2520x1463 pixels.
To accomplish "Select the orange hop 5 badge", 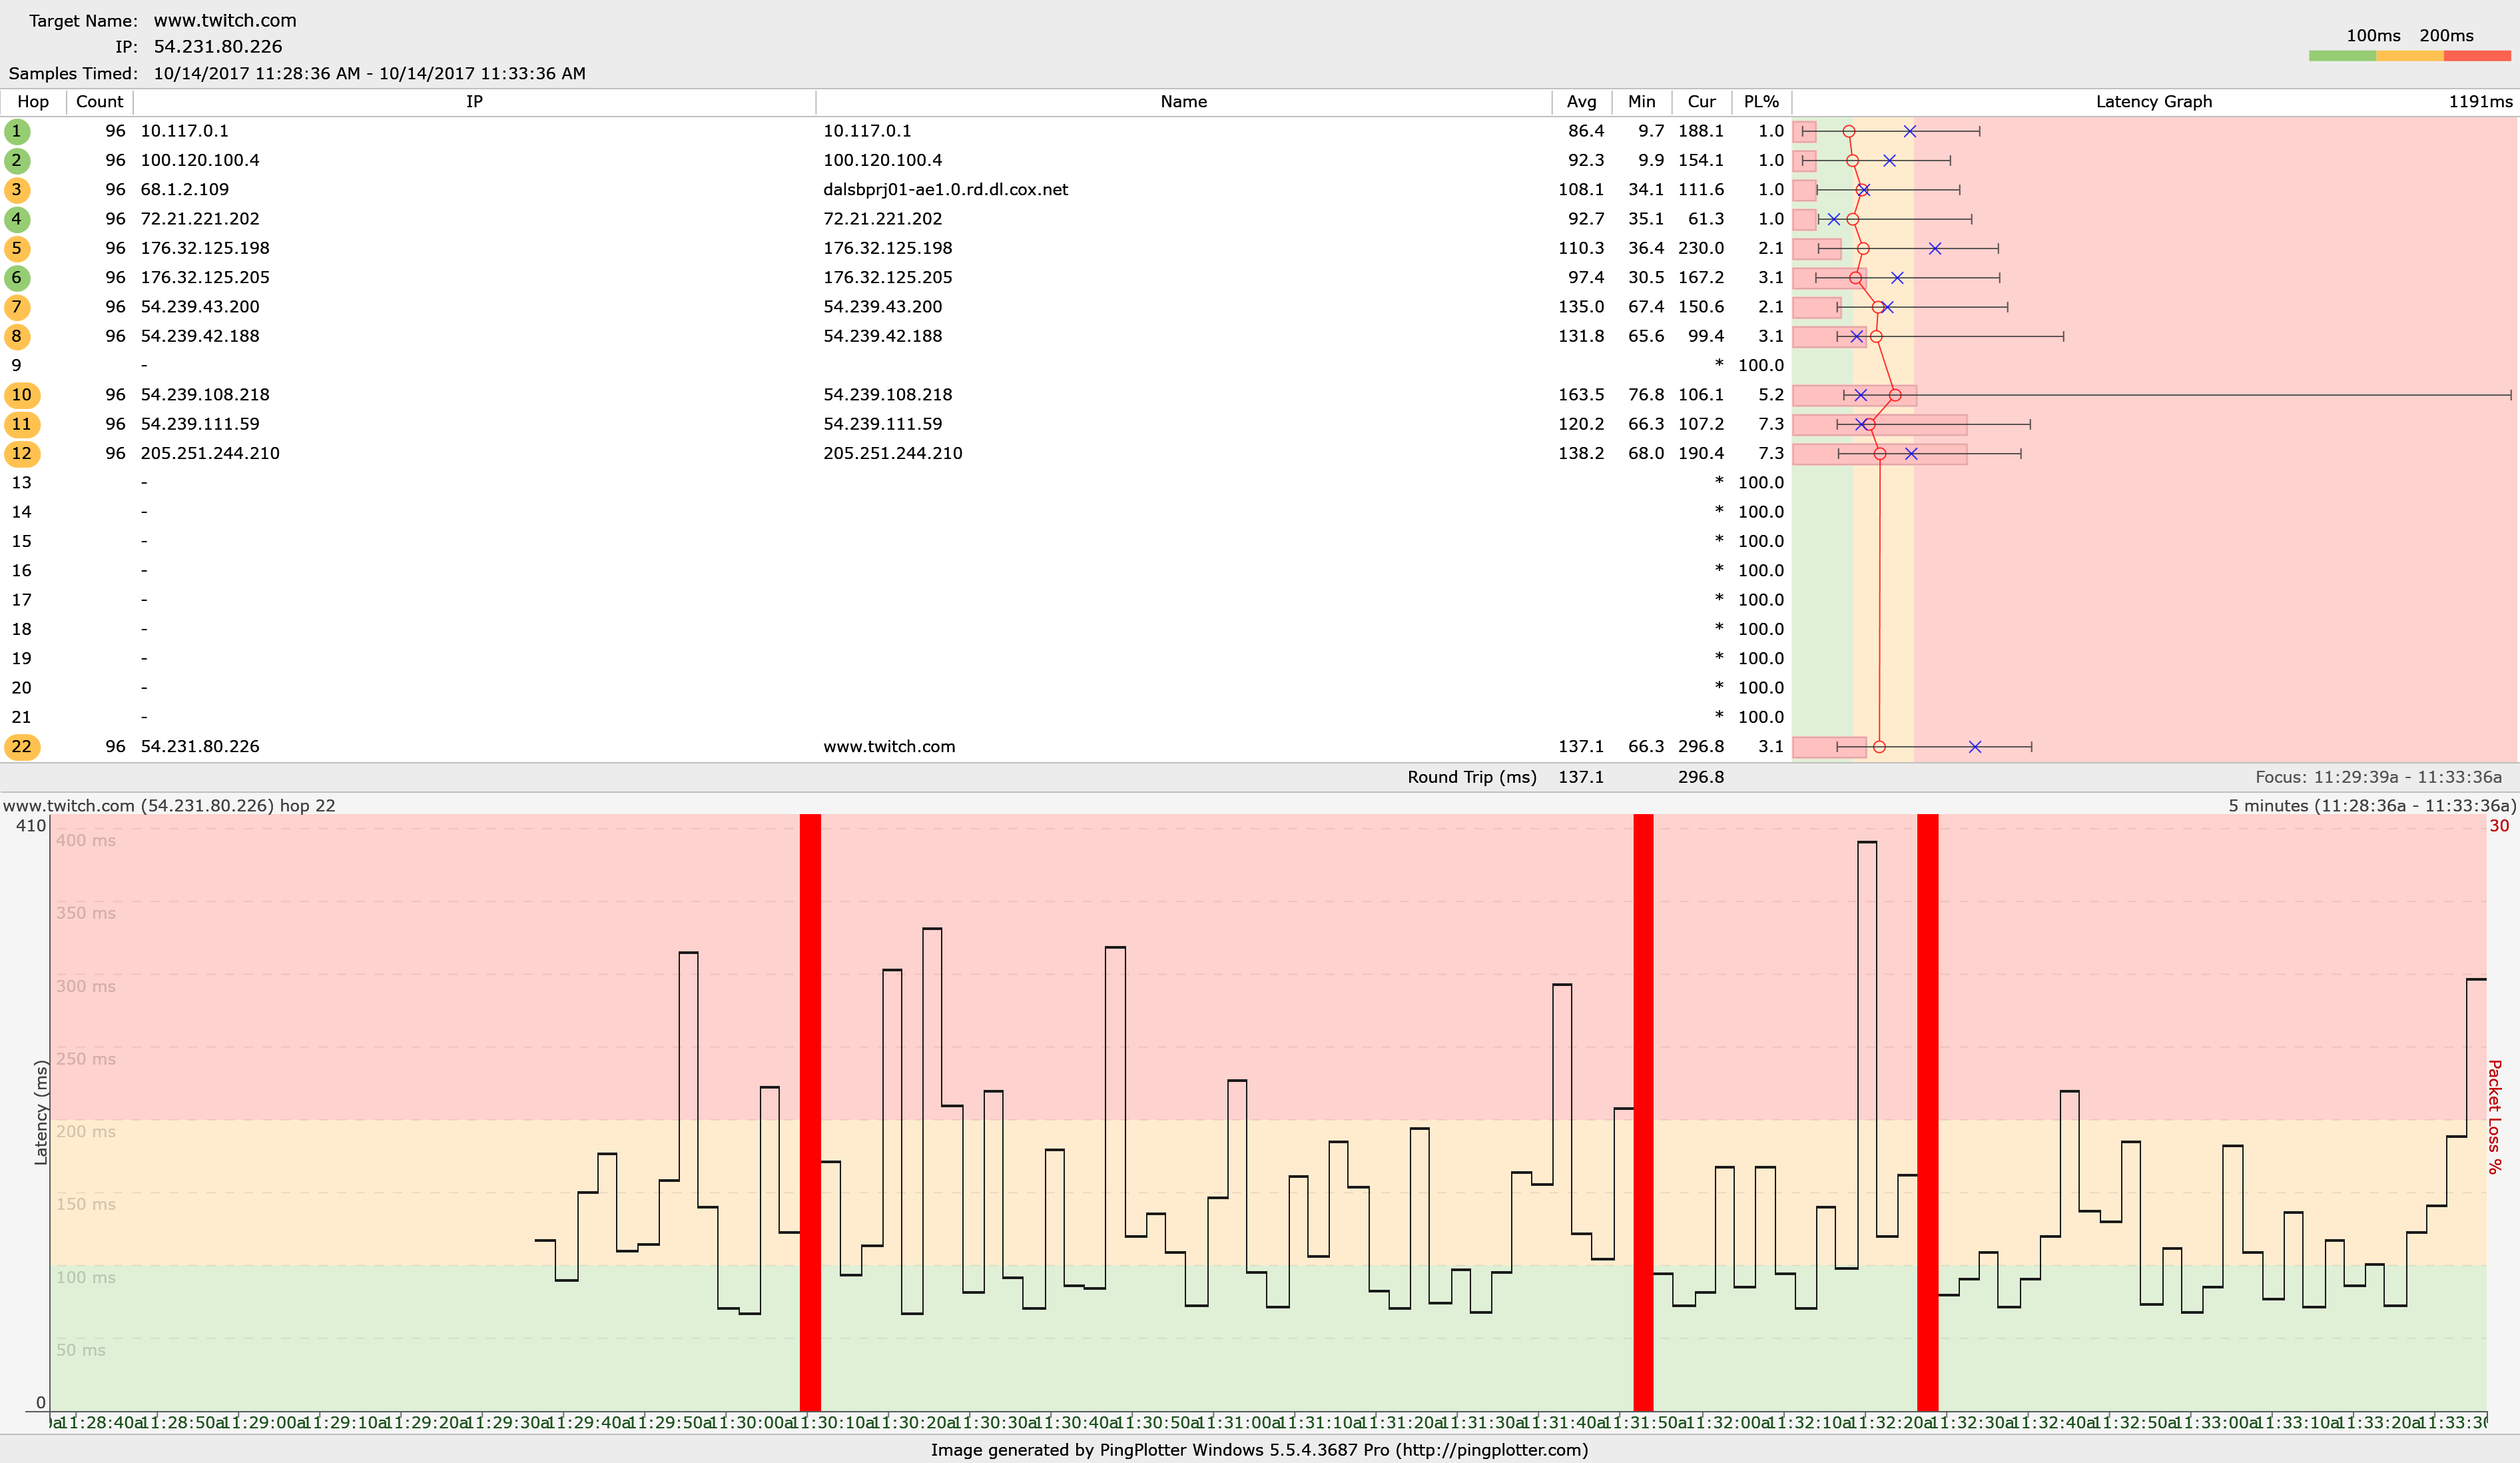I will point(16,248).
